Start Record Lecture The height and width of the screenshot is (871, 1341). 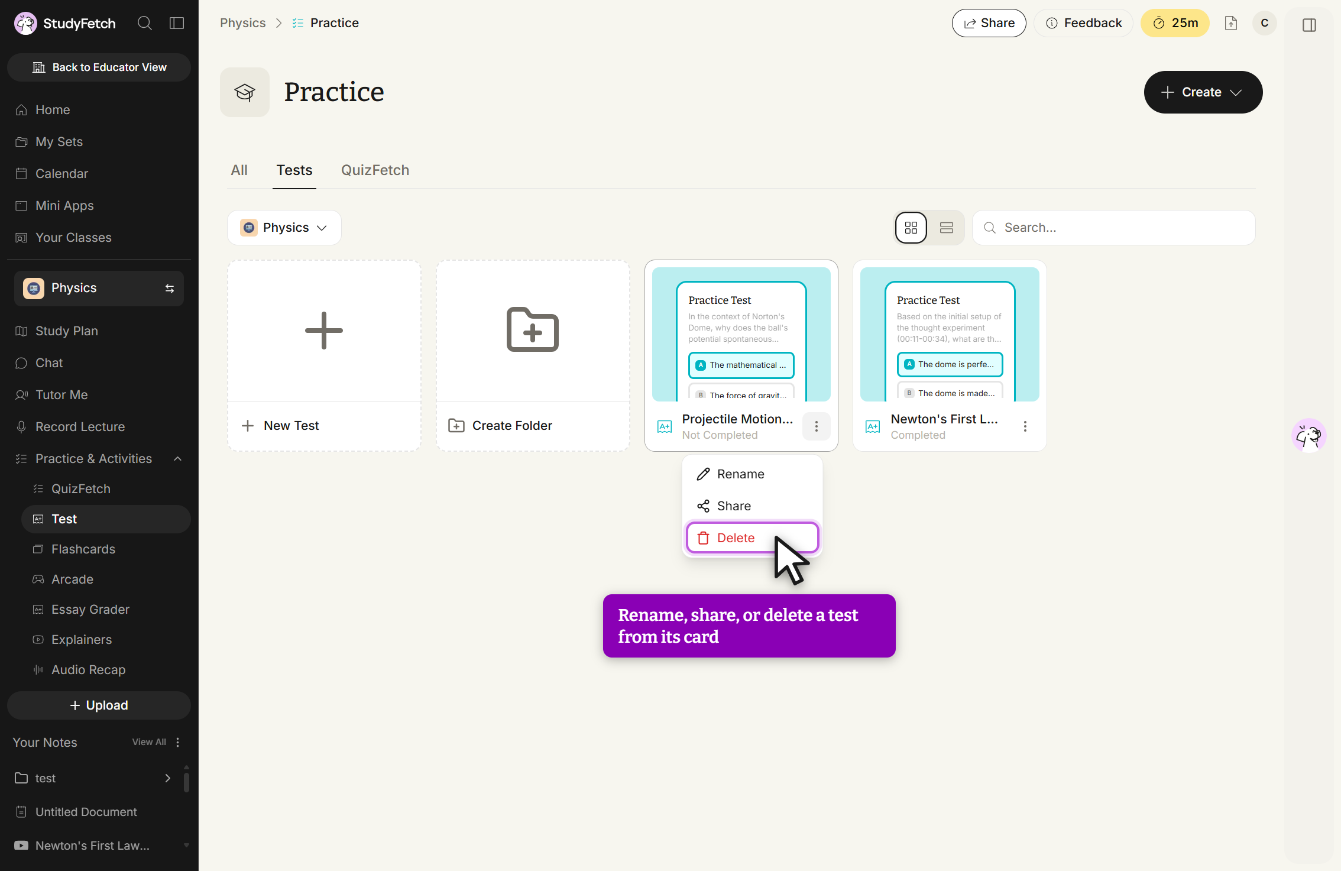point(99,427)
